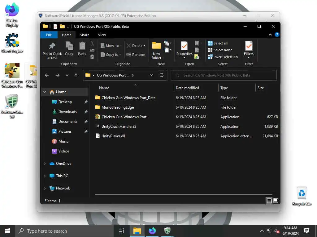Click the Paste ribbon icon
The width and height of the screenshot is (317, 237).
[x=82, y=46]
